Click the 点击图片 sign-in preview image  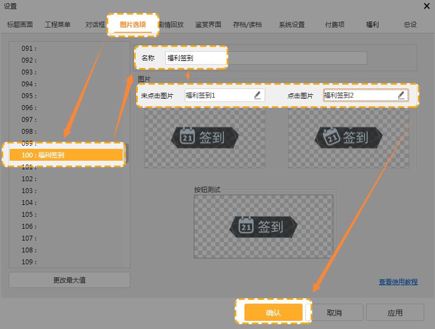348,138
